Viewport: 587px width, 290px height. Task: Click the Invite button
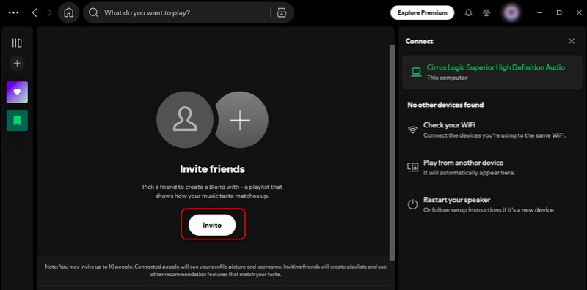(x=212, y=226)
